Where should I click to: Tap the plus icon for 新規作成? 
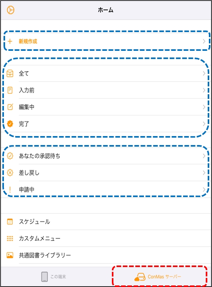point(10,41)
